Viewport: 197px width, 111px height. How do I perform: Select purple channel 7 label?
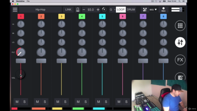(143, 16)
